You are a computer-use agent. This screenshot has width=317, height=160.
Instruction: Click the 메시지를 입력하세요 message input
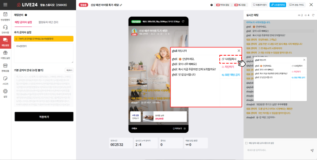pyautogui.click(x=277, y=150)
